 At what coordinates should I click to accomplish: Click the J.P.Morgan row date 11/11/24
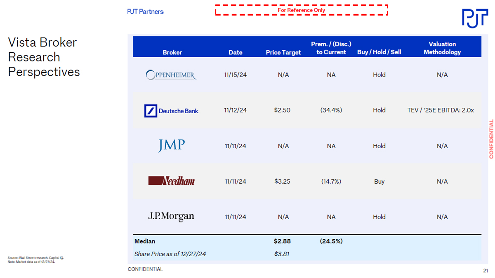[236, 217]
